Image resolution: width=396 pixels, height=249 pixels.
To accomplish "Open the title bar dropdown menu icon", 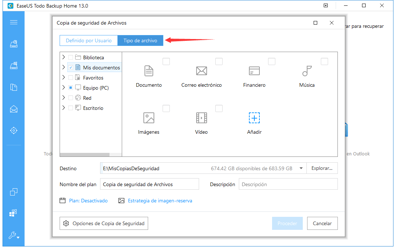I will click(326, 5).
